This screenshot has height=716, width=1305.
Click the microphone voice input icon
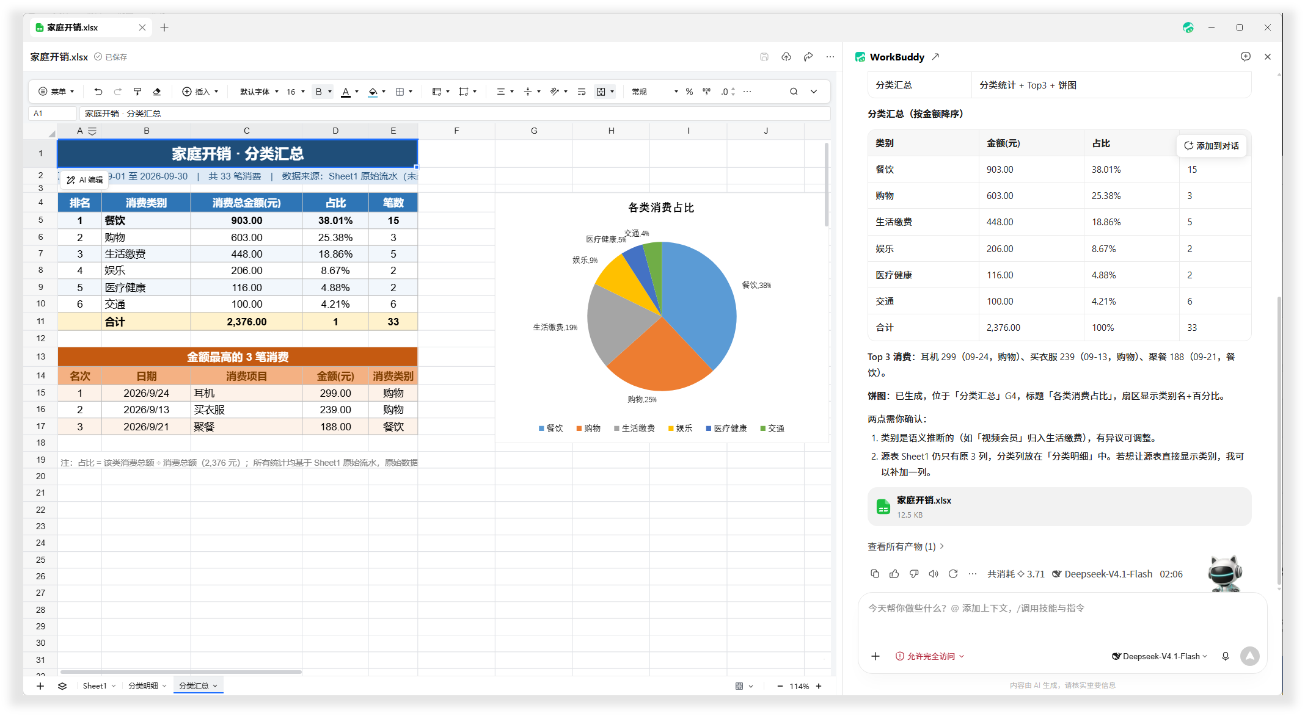click(1225, 656)
